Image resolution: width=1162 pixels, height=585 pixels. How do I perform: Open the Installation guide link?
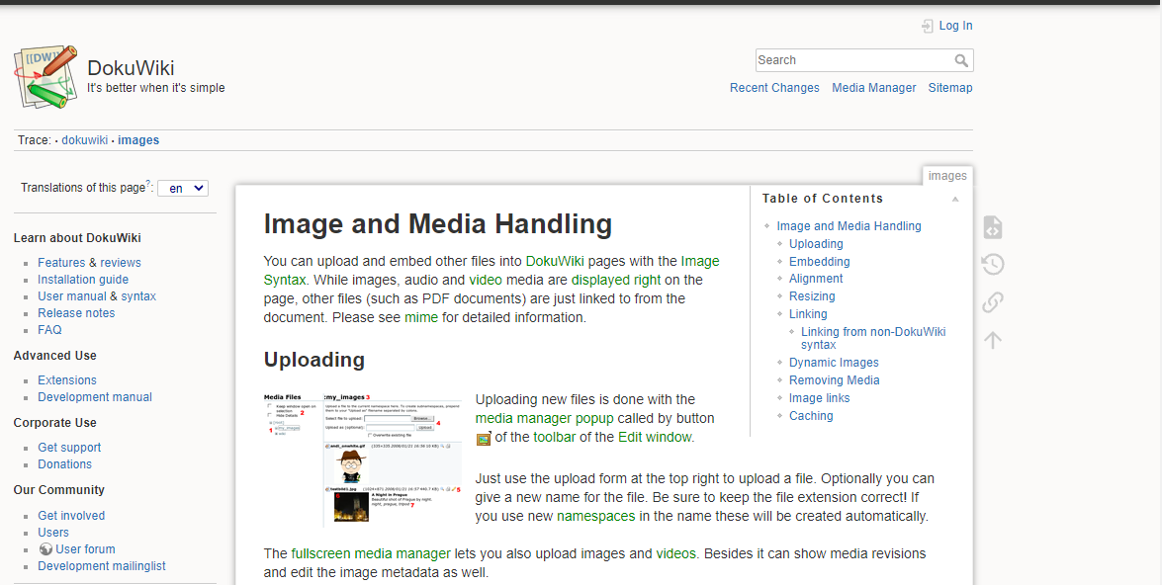[82, 279]
